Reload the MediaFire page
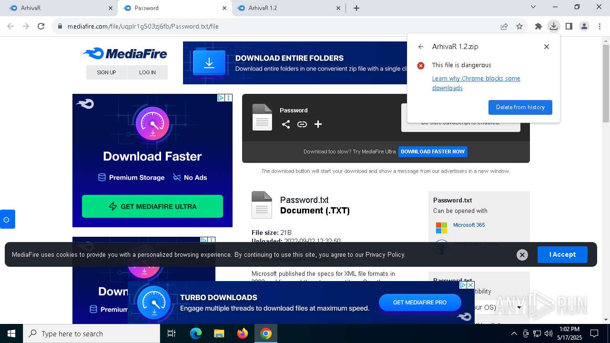The width and height of the screenshot is (610, 343). click(x=41, y=26)
